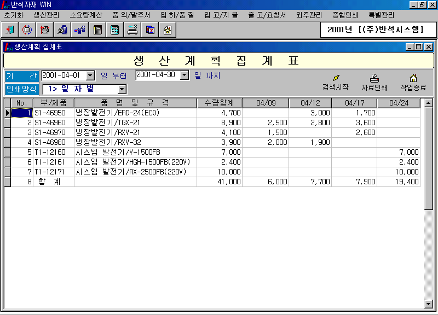The image size is (438, 315).
Task: Expand the end date 2001-04-30 dropdown
Action: point(185,75)
